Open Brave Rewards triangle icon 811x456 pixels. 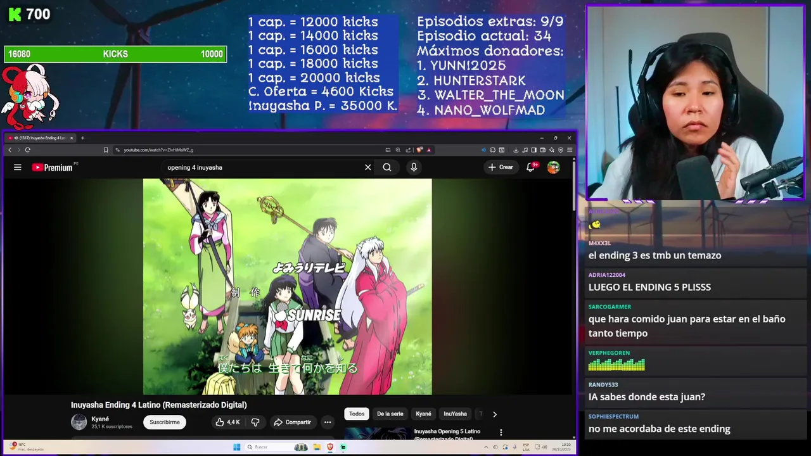(429, 150)
